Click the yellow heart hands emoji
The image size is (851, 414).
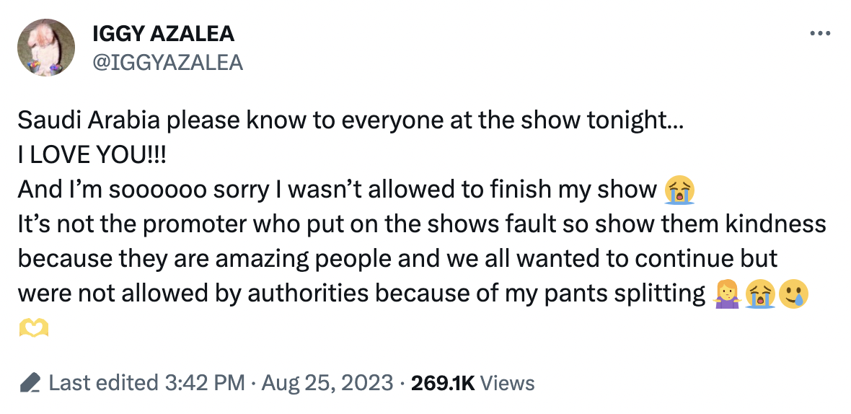[34, 327]
